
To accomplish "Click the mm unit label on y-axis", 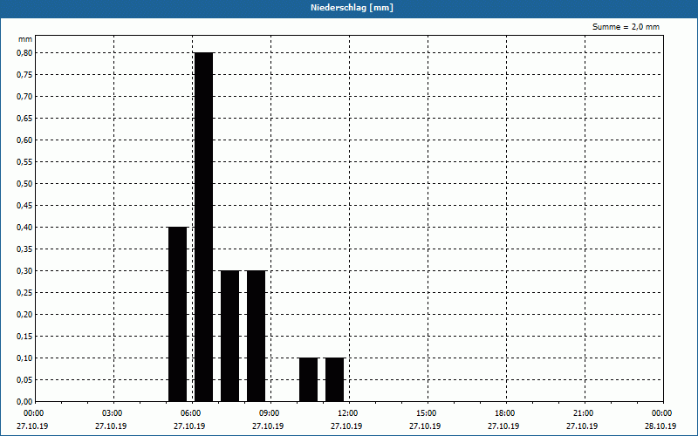I will coord(25,39).
